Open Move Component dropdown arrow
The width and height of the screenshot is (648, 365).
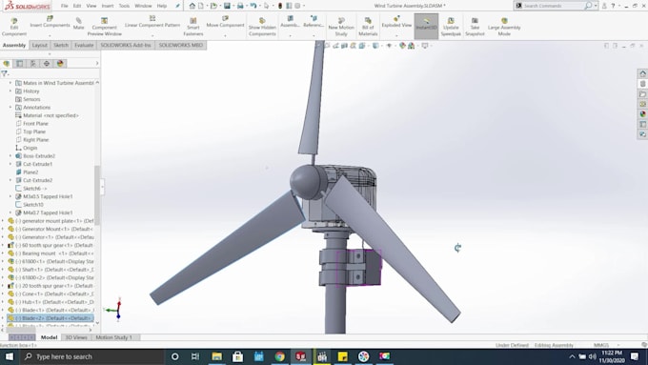click(225, 35)
